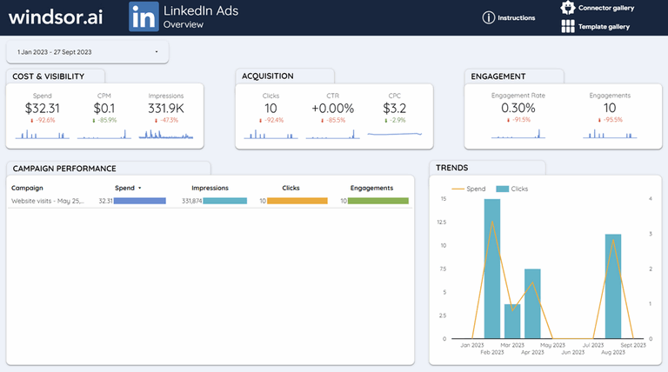The width and height of the screenshot is (668, 372).
Task: Open the Instructions link
Action: click(x=516, y=18)
